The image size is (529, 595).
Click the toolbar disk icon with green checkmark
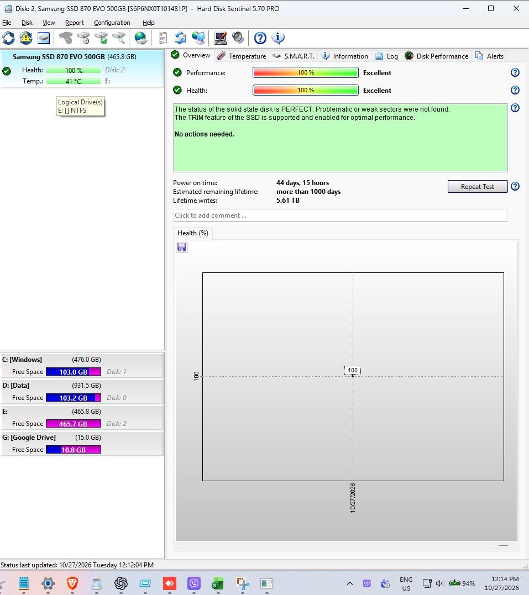101,38
